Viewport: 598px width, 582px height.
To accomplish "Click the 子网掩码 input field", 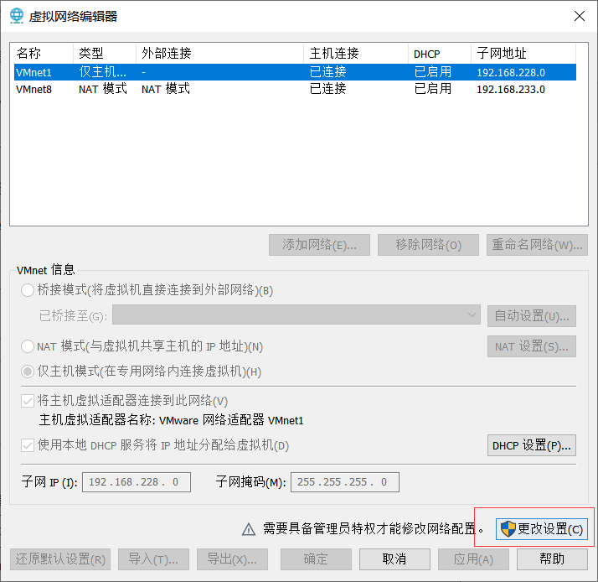I will 345,482.
